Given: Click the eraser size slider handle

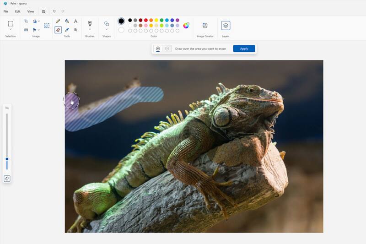Looking at the screenshot, I should tap(7, 159).
